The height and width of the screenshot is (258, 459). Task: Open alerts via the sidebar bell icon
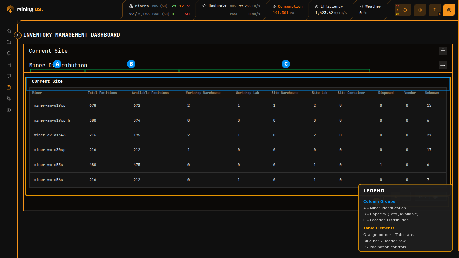click(x=9, y=53)
